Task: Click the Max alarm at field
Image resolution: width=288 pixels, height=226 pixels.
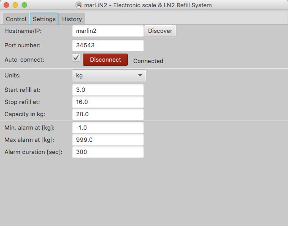Action: (108, 140)
